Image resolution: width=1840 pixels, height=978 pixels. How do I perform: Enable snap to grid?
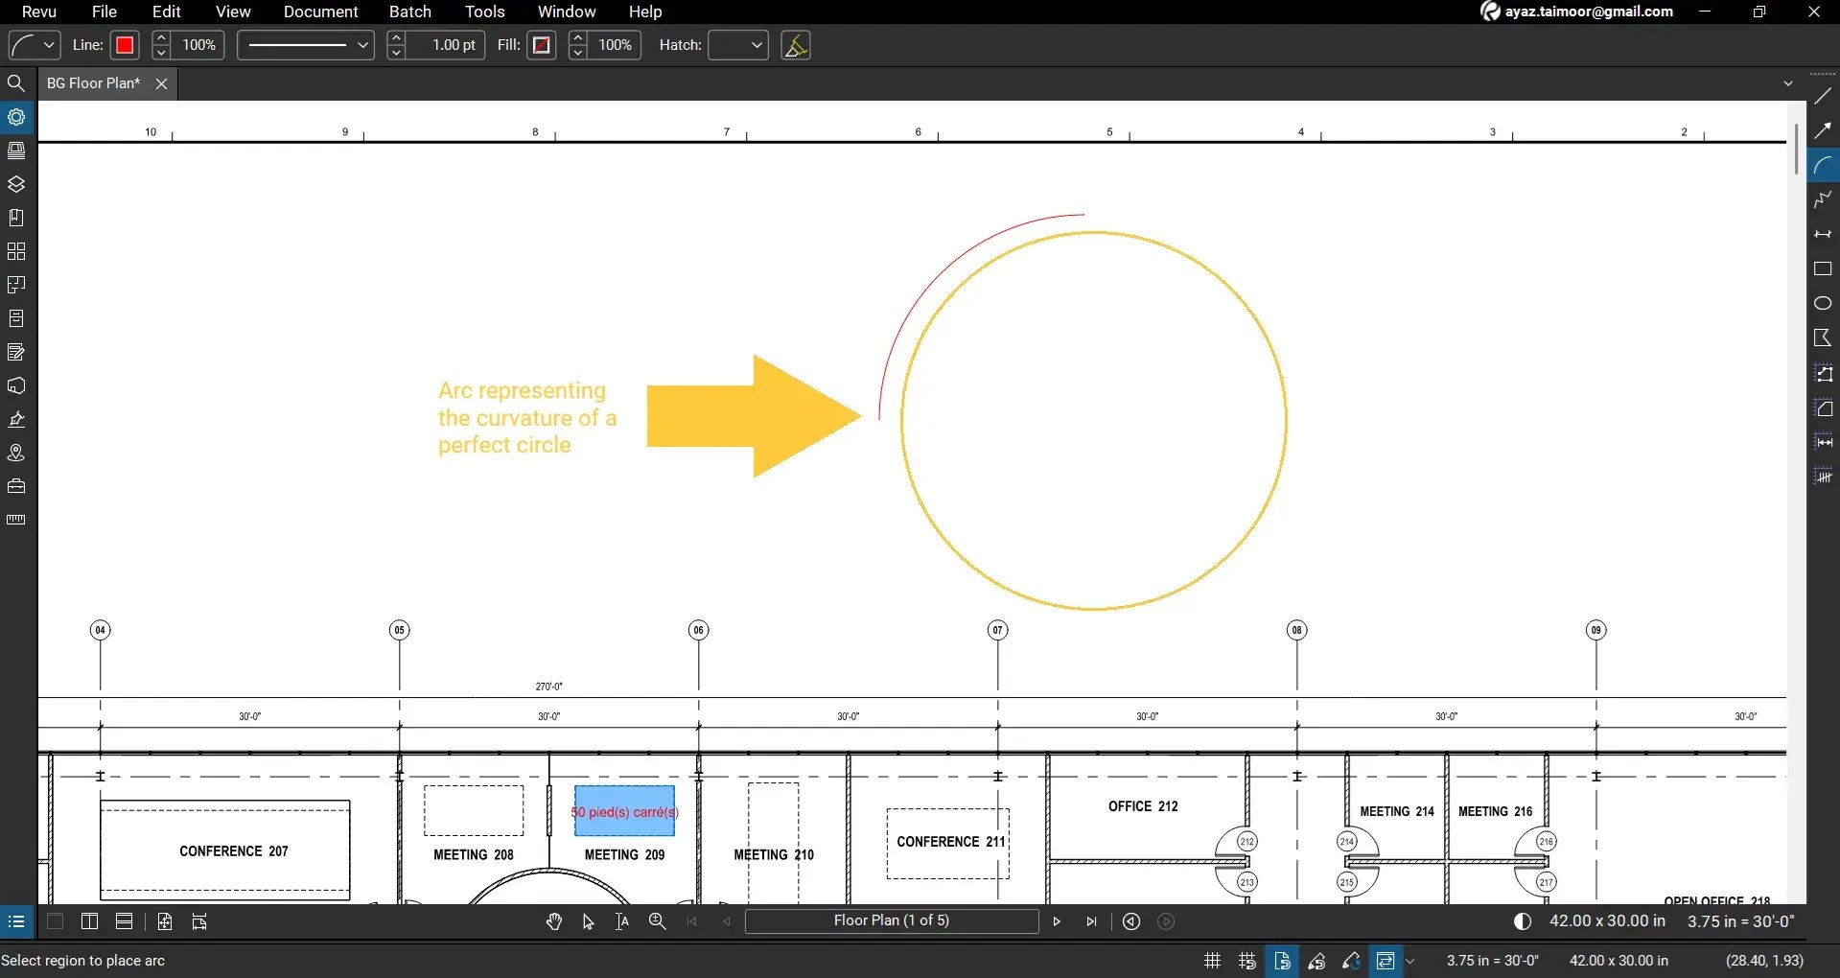1246,960
